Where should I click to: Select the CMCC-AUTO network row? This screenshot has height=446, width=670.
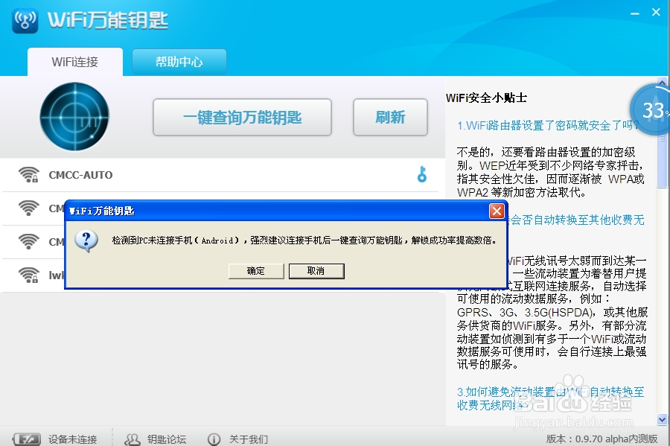(x=186, y=174)
